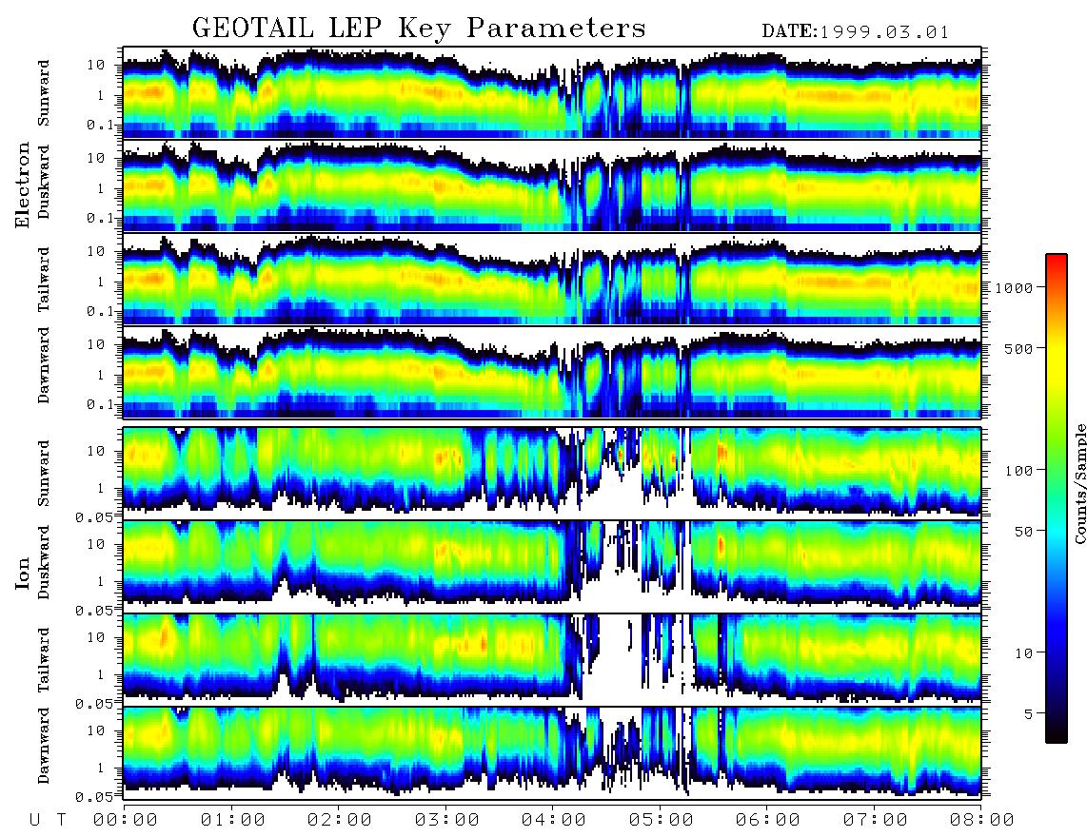
Task: Click the Electron group label
Action: (x=23, y=185)
